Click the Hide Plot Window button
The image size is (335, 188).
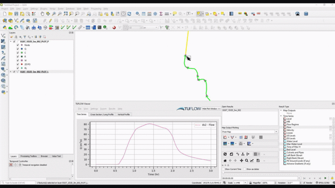pos(211,108)
